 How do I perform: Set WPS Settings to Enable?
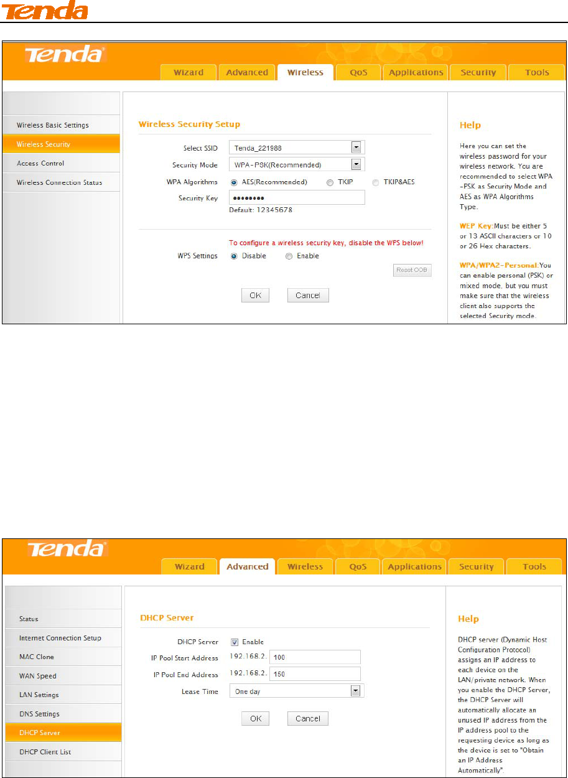point(289,256)
